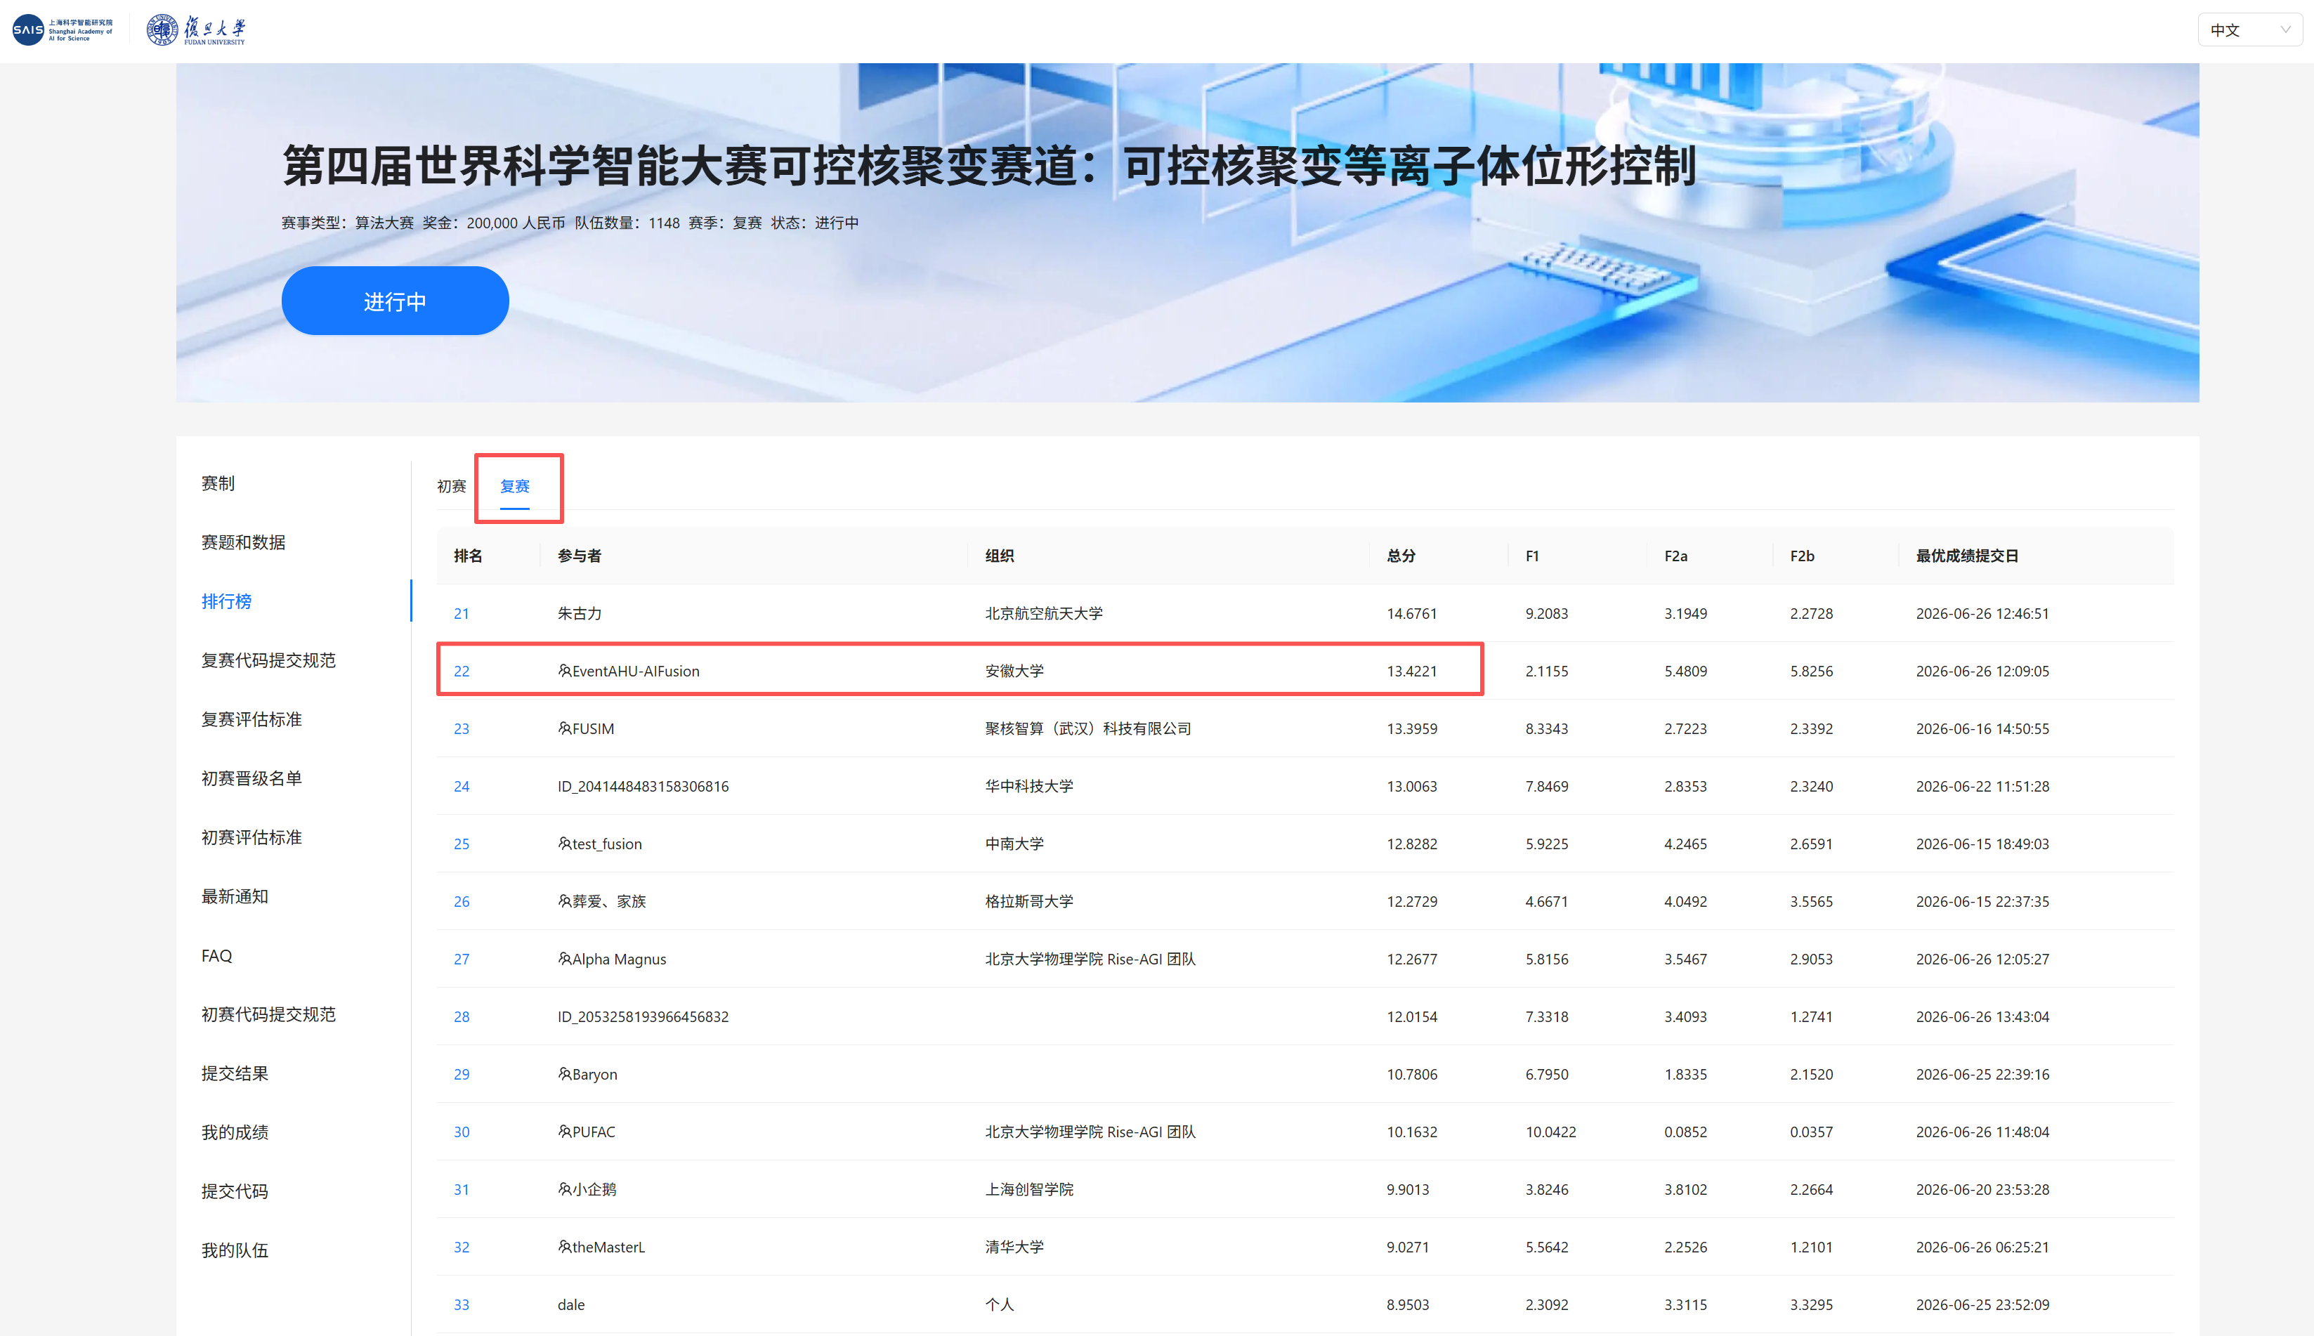
Task: Open 复赛评估标准 sidebar item
Action: click(251, 719)
